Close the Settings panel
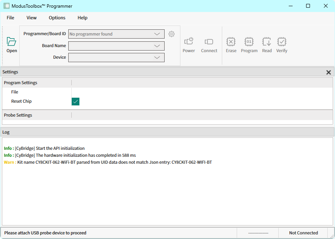This screenshot has width=335, height=239. (x=328, y=72)
